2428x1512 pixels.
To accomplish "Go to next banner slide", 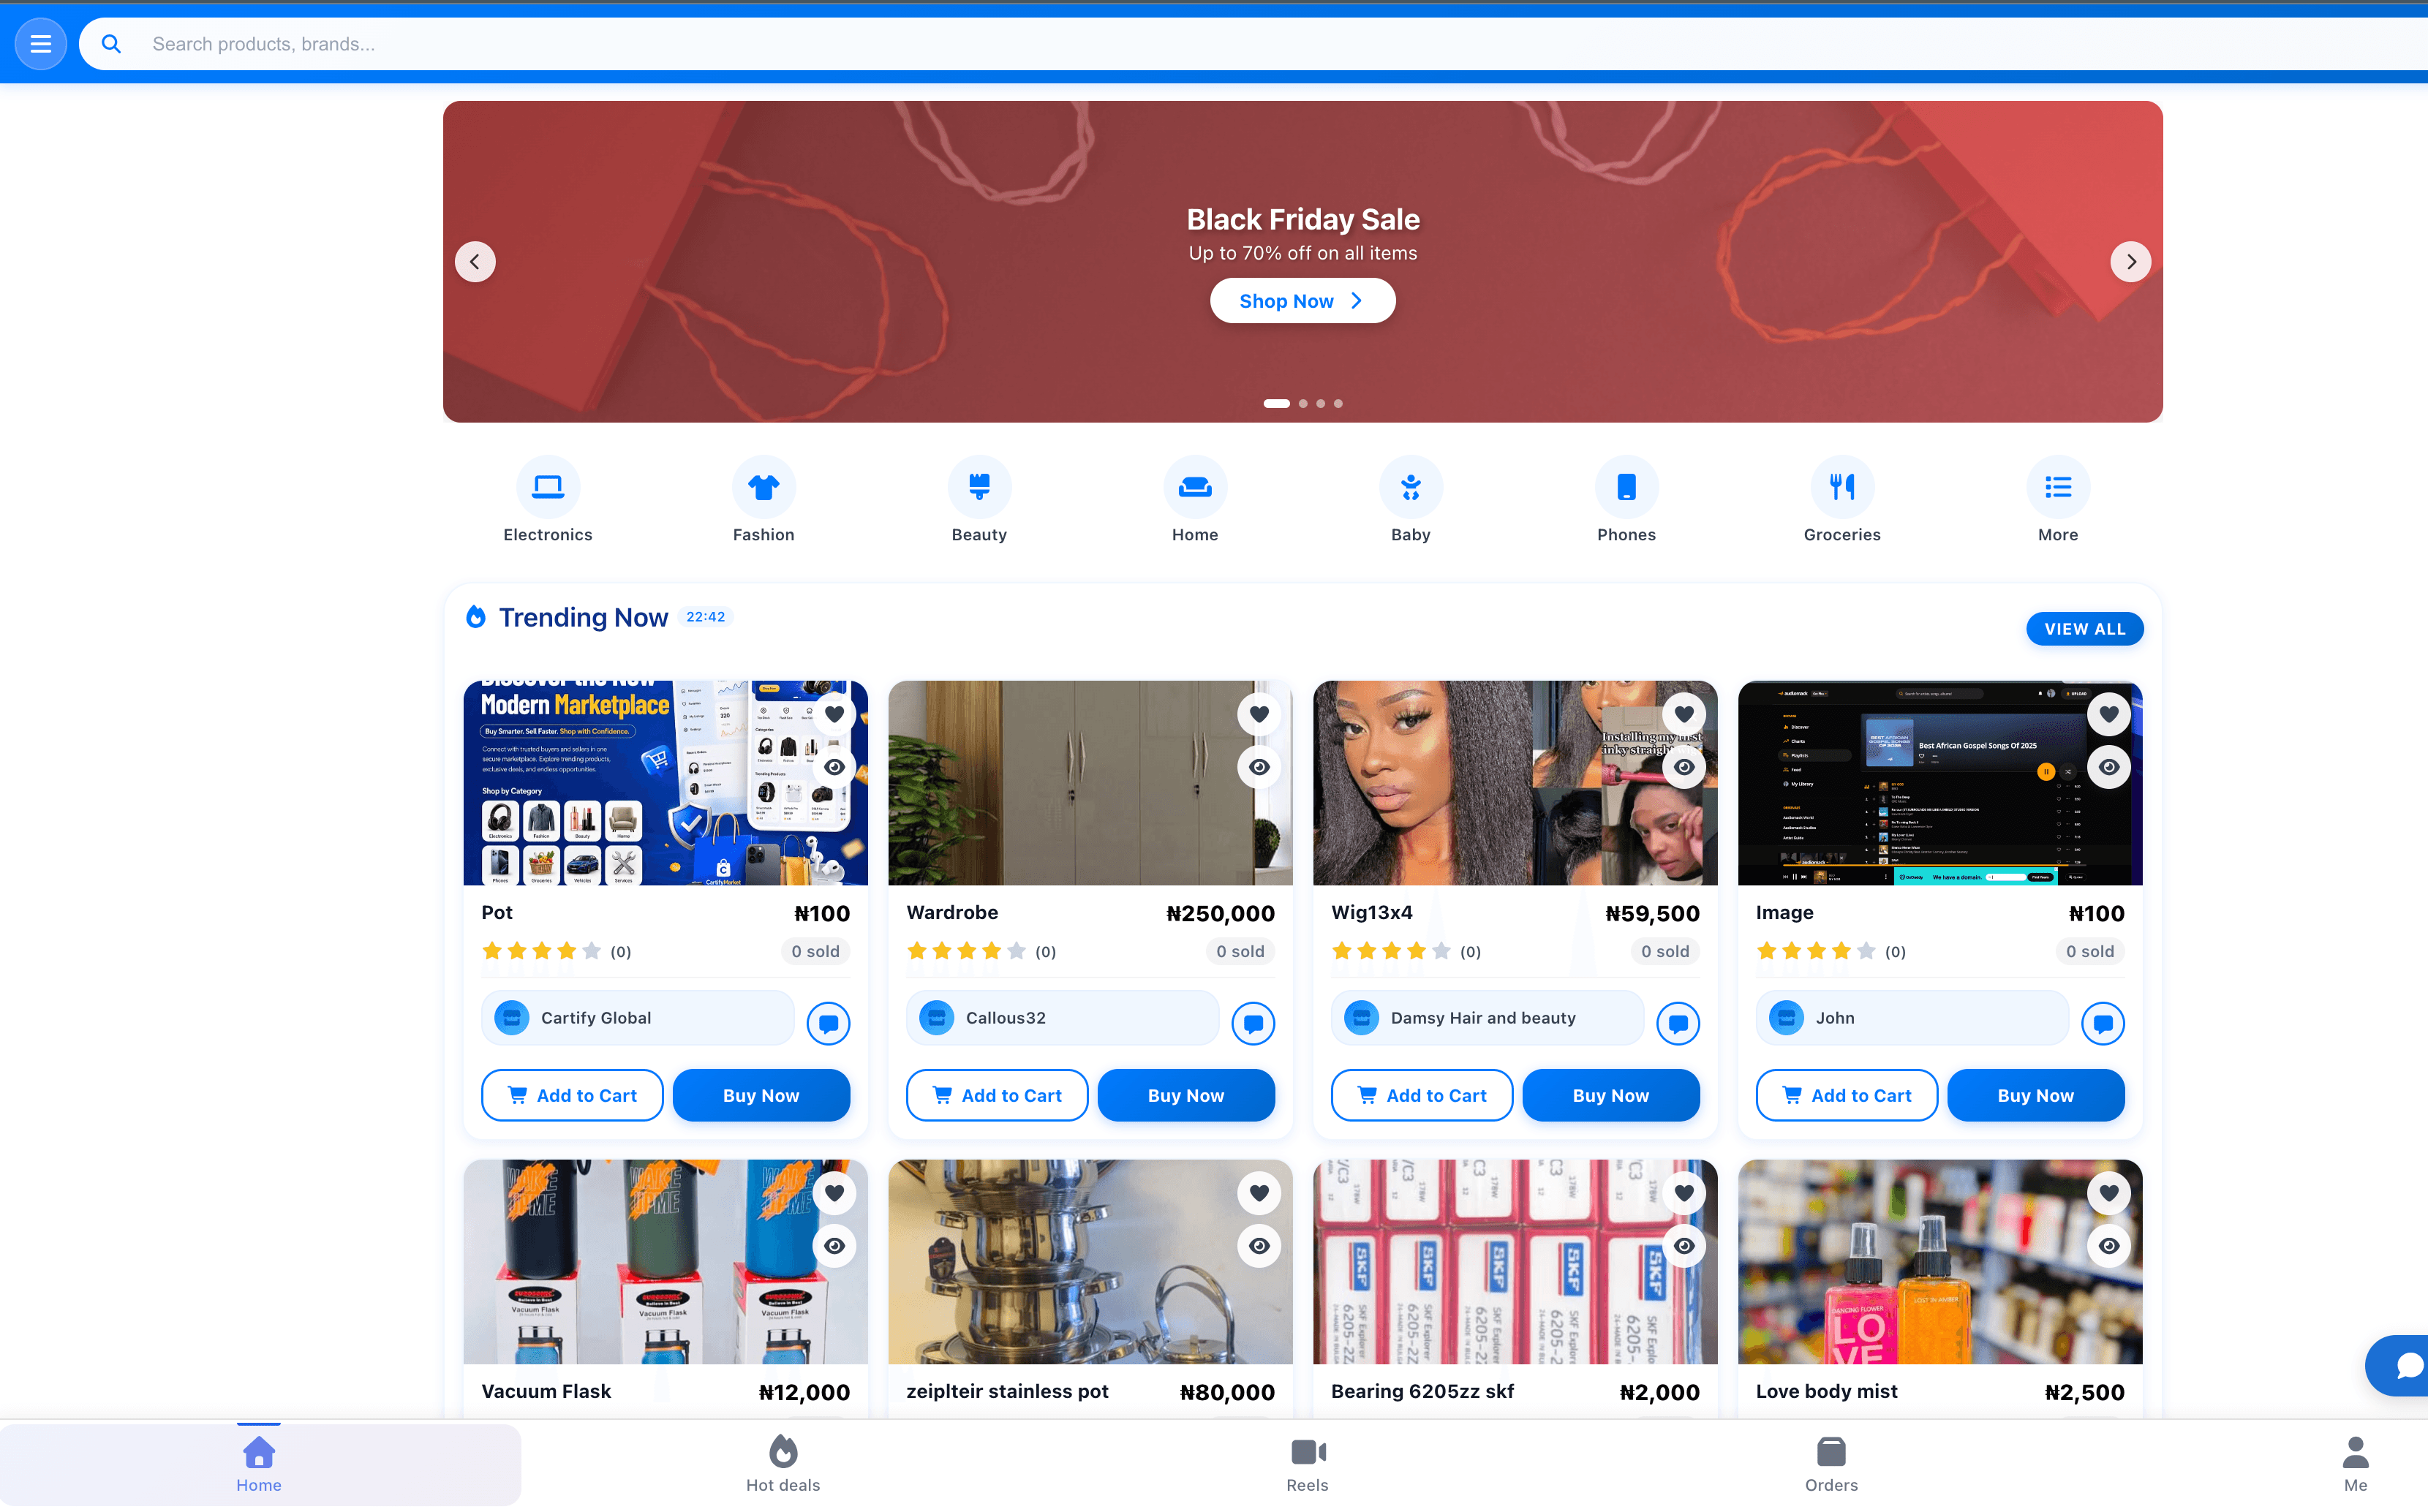I will pyautogui.click(x=2130, y=262).
